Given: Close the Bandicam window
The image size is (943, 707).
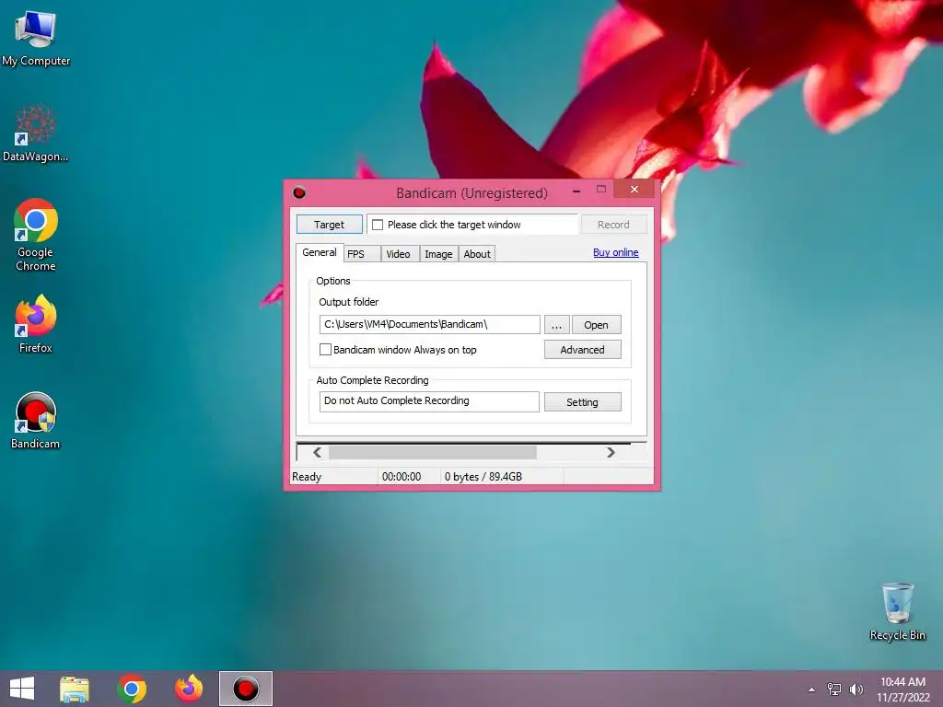Looking at the screenshot, I should click(x=634, y=190).
